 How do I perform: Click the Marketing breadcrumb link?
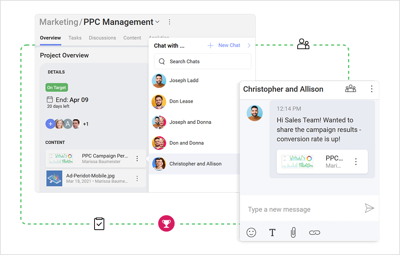tap(59, 22)
